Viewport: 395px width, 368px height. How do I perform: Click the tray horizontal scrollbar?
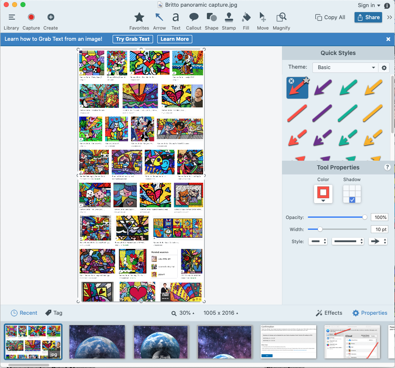(28, 365)
